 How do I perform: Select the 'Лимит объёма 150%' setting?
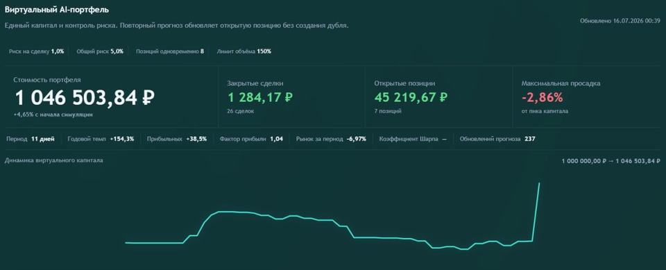tap(244, 51)
